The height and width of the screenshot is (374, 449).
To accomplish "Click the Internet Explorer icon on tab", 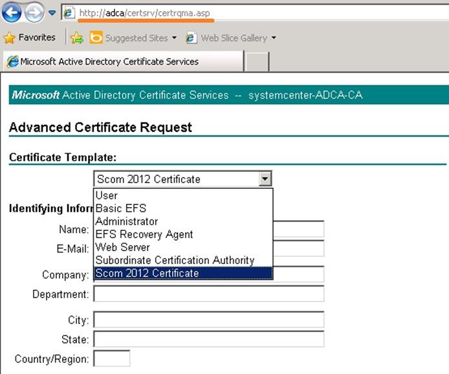I will pos(12,61).
